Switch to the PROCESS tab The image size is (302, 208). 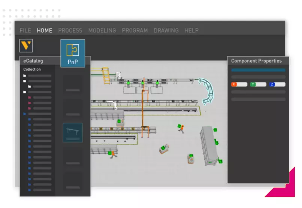click(x=70, y=30)
